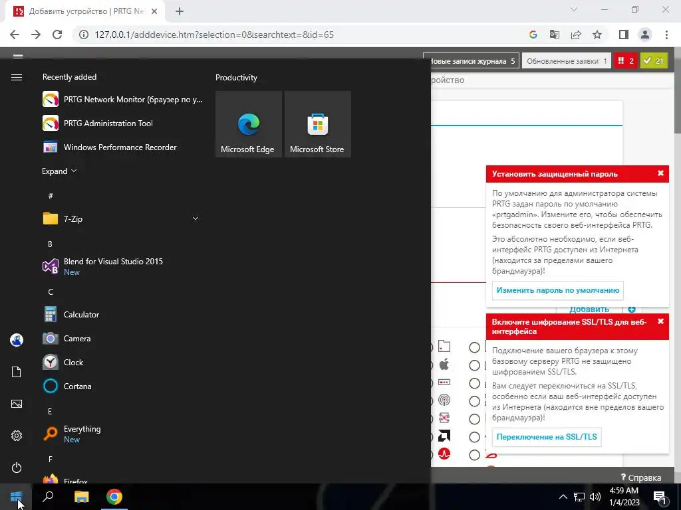681x510 pixels.
Task: Open the notification center icon
Action: point(660,497)
